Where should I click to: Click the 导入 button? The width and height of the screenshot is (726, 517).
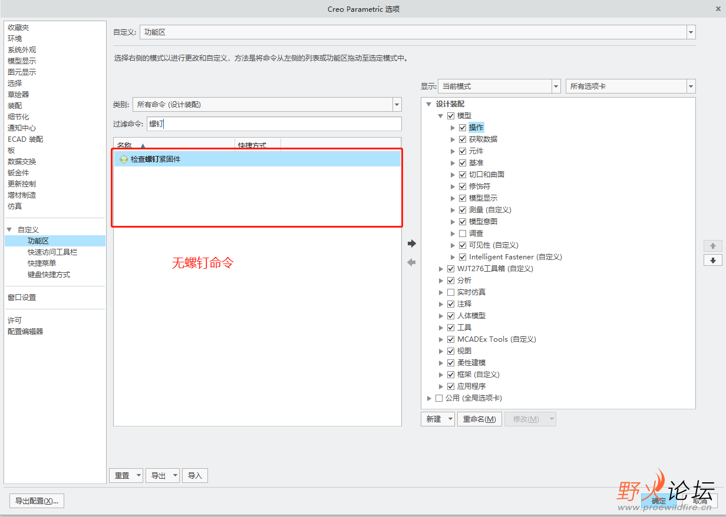click(x=195, y=476)
